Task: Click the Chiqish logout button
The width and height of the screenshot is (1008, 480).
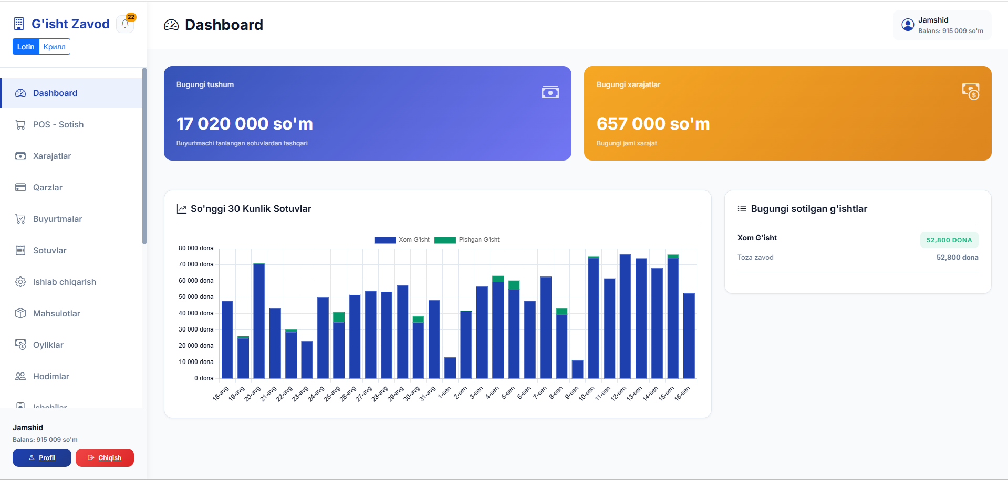Action: pyautogui.click(x=105, y=457)
